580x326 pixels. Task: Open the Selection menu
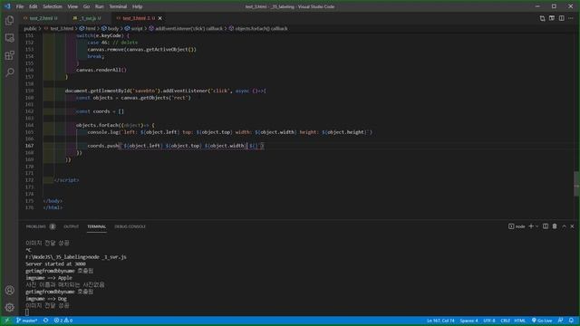(x=53, y=6)
